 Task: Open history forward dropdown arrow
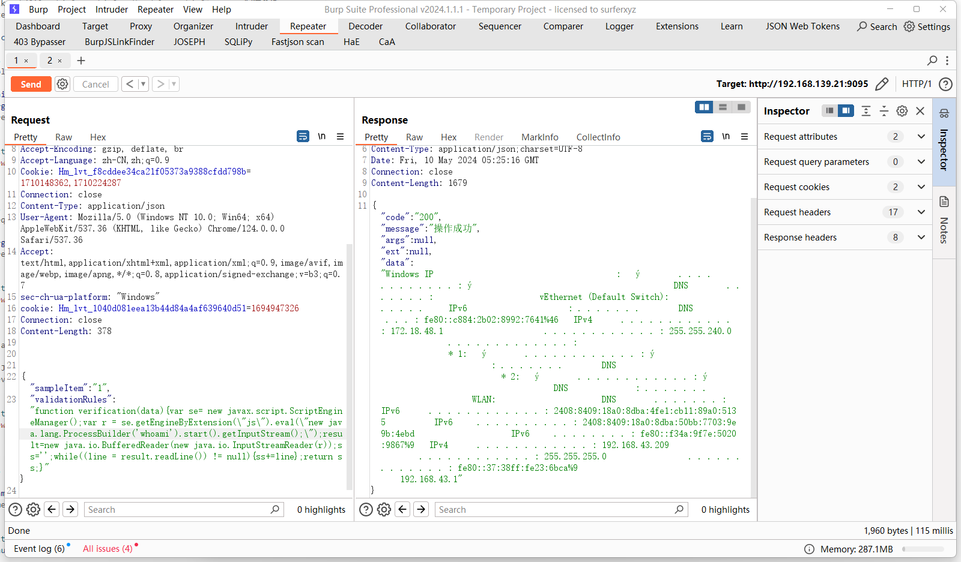pyautogui.click(x=174, y=84)
